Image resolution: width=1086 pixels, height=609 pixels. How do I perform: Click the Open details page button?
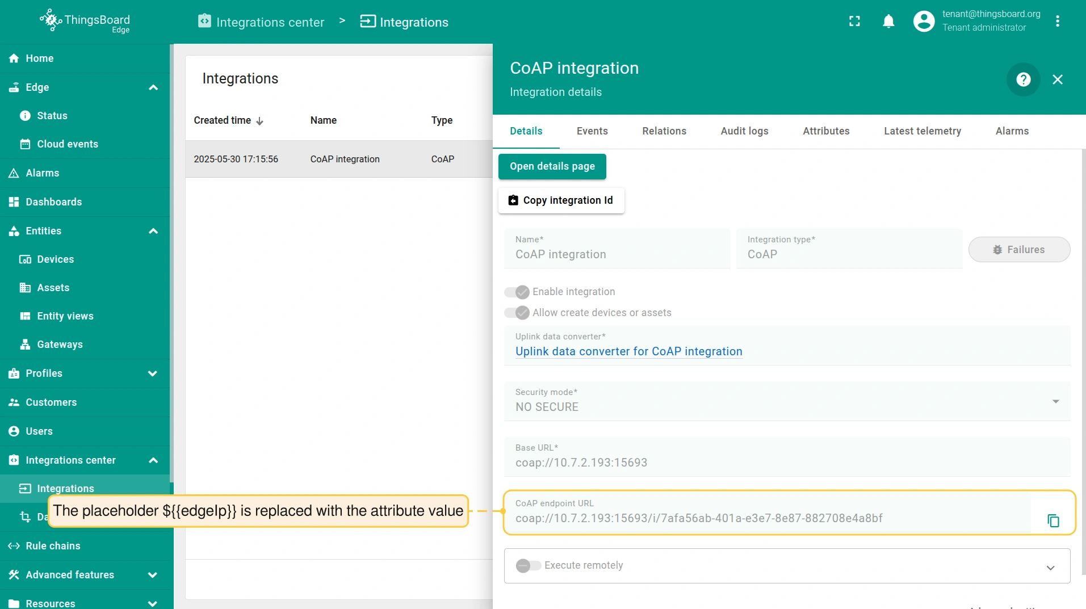(552, 166)
